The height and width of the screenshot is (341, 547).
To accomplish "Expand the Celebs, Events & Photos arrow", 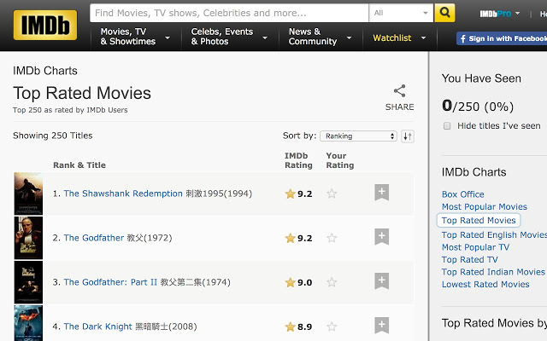I will (x=265, y=38).
